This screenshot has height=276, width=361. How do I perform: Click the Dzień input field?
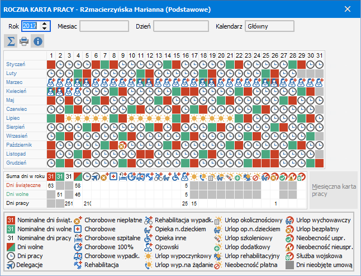click(x=181, y=26)
